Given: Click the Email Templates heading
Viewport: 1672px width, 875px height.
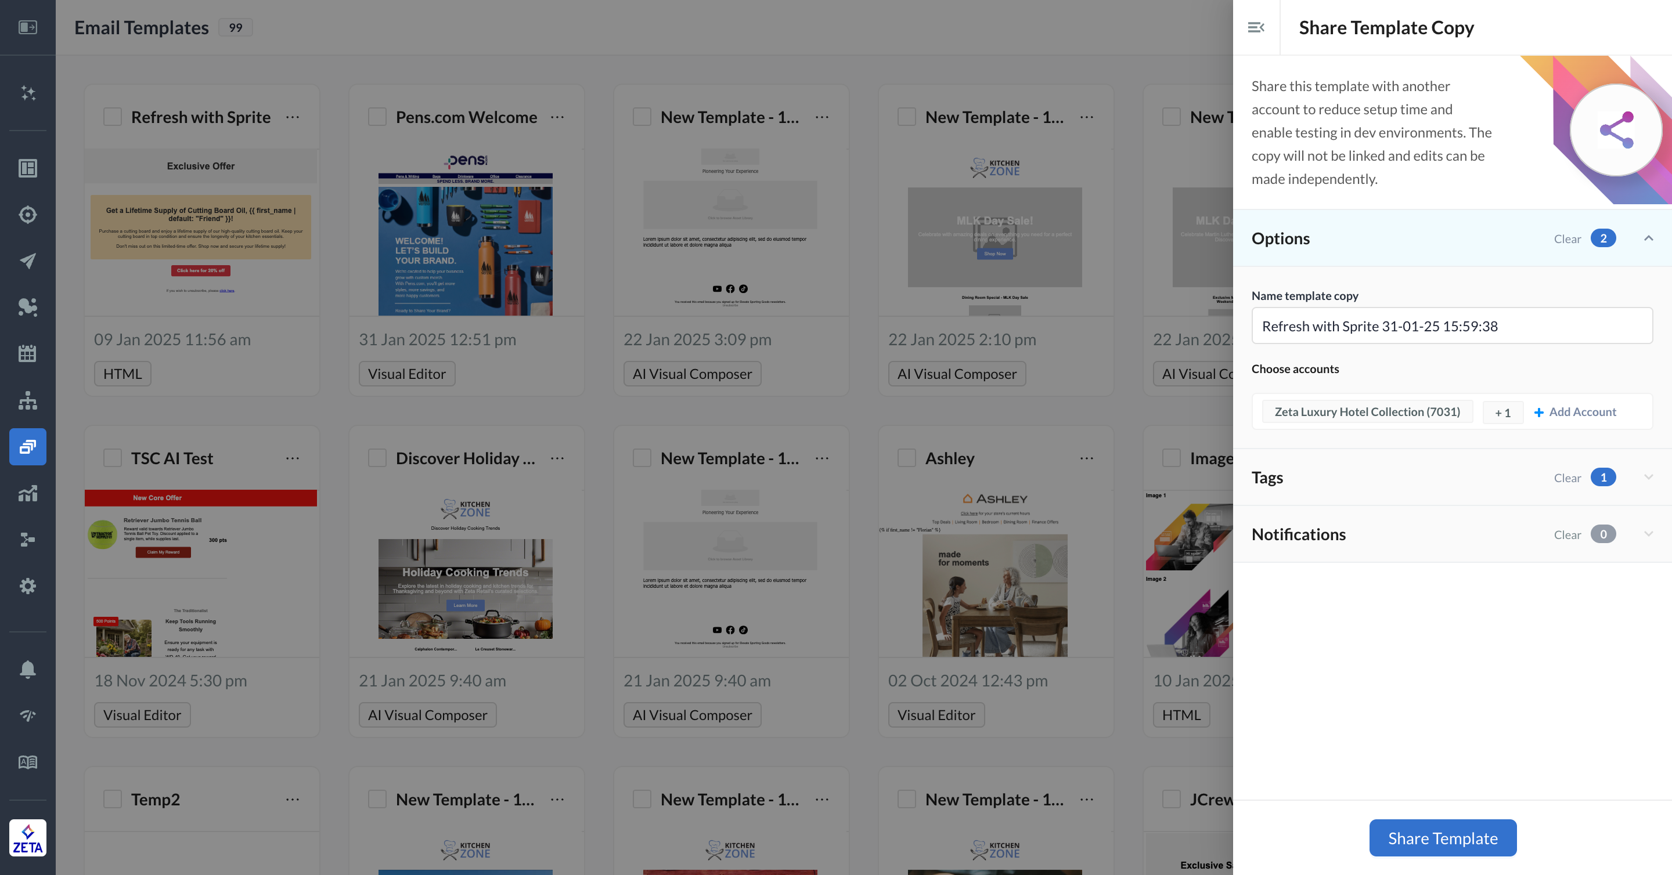Looking at the screenshot, I should point(142,27).
